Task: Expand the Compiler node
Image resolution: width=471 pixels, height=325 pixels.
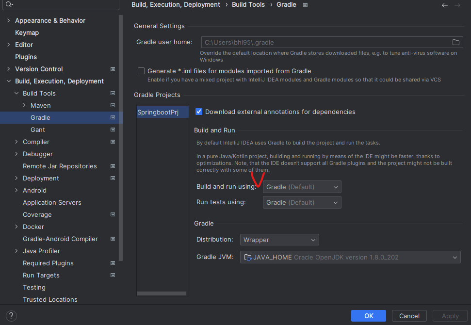Action: coord(16,142)
